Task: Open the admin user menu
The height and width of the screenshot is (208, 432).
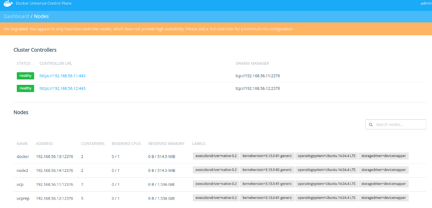Action: [x=426, y=3]
